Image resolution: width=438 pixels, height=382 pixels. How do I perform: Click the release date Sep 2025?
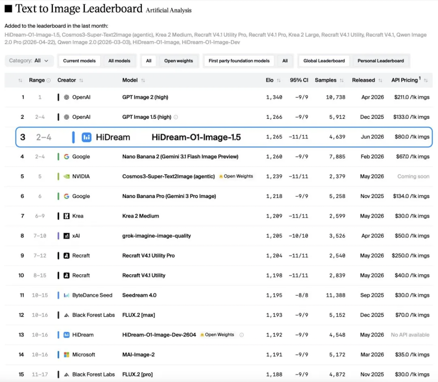372,295
